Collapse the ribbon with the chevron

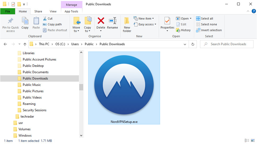[248, 11]
